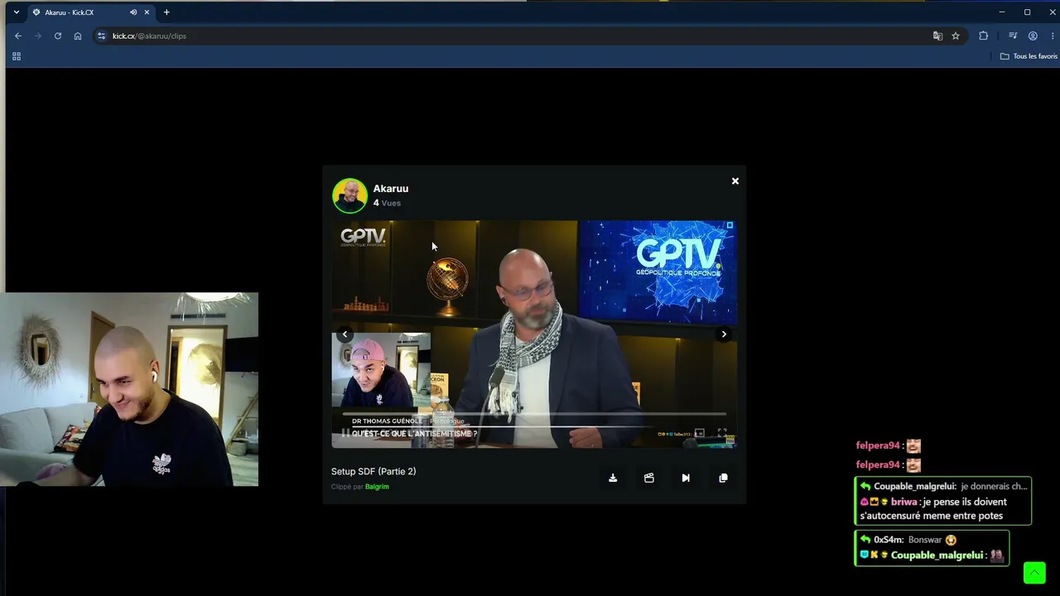This screenshot has height=596, width=1060.
Task: Maximize the browser window
Action: [x=1027, y=12]
